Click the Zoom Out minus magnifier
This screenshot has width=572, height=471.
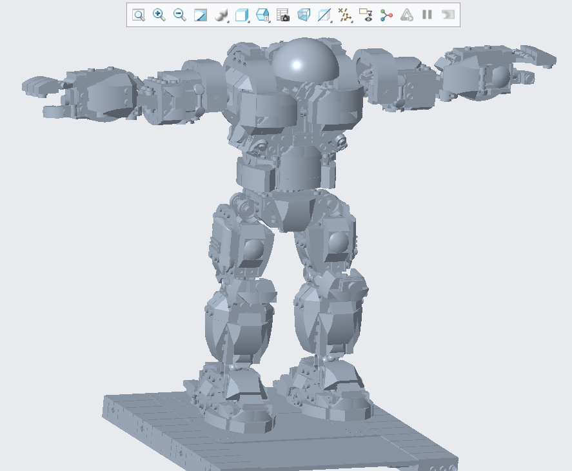coord(179,15)
